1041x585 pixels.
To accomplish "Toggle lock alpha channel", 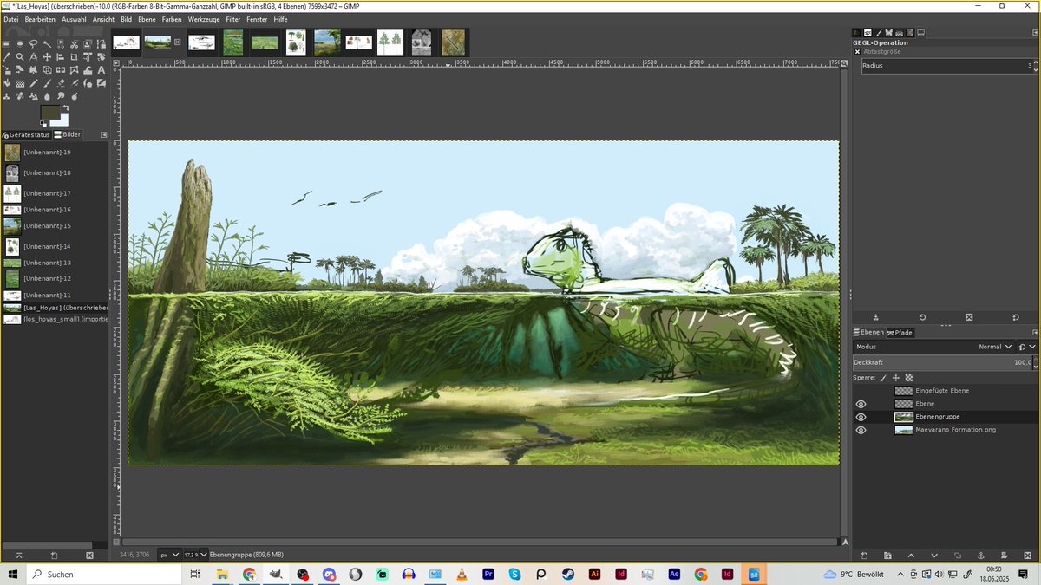I will 909,378.
